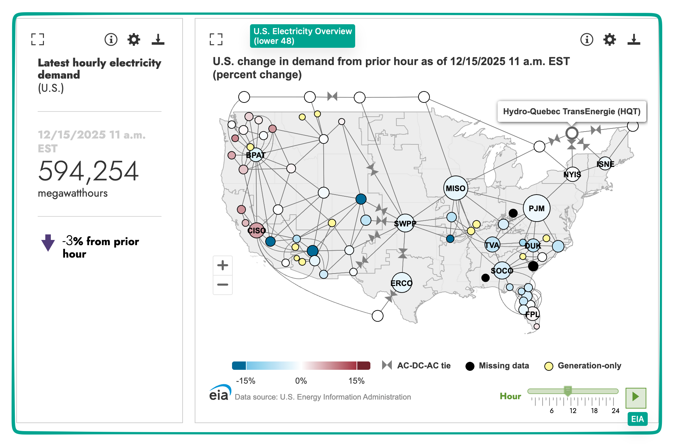Play the hourly animation
Viewport: 674px width, 447px height.
[x=636, y=397]
